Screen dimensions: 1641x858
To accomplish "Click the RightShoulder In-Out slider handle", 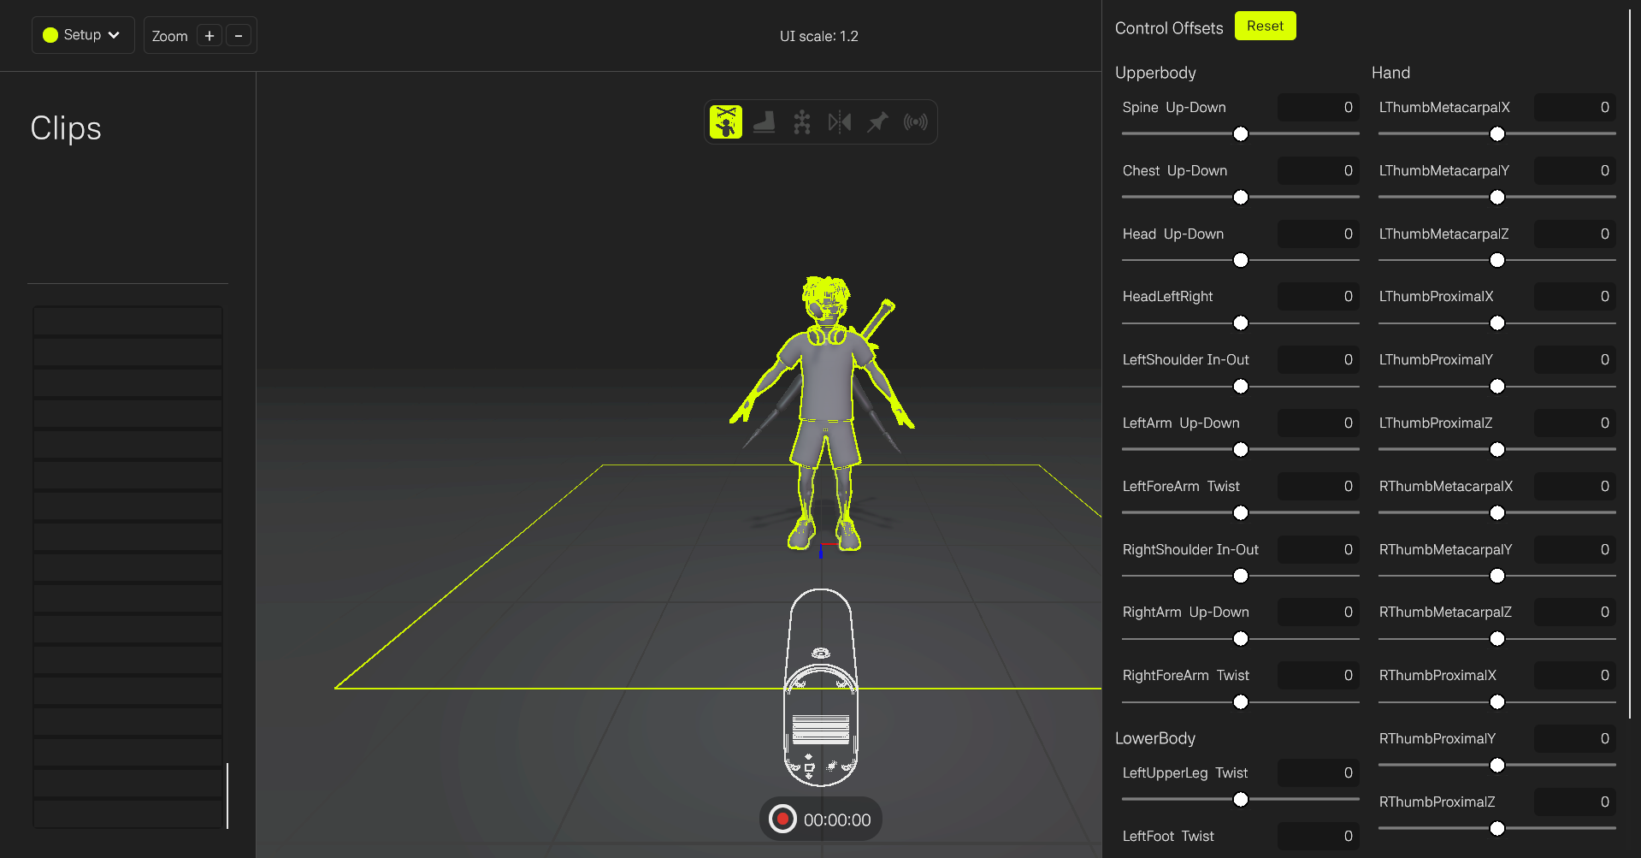I will tap(1241, 577).
